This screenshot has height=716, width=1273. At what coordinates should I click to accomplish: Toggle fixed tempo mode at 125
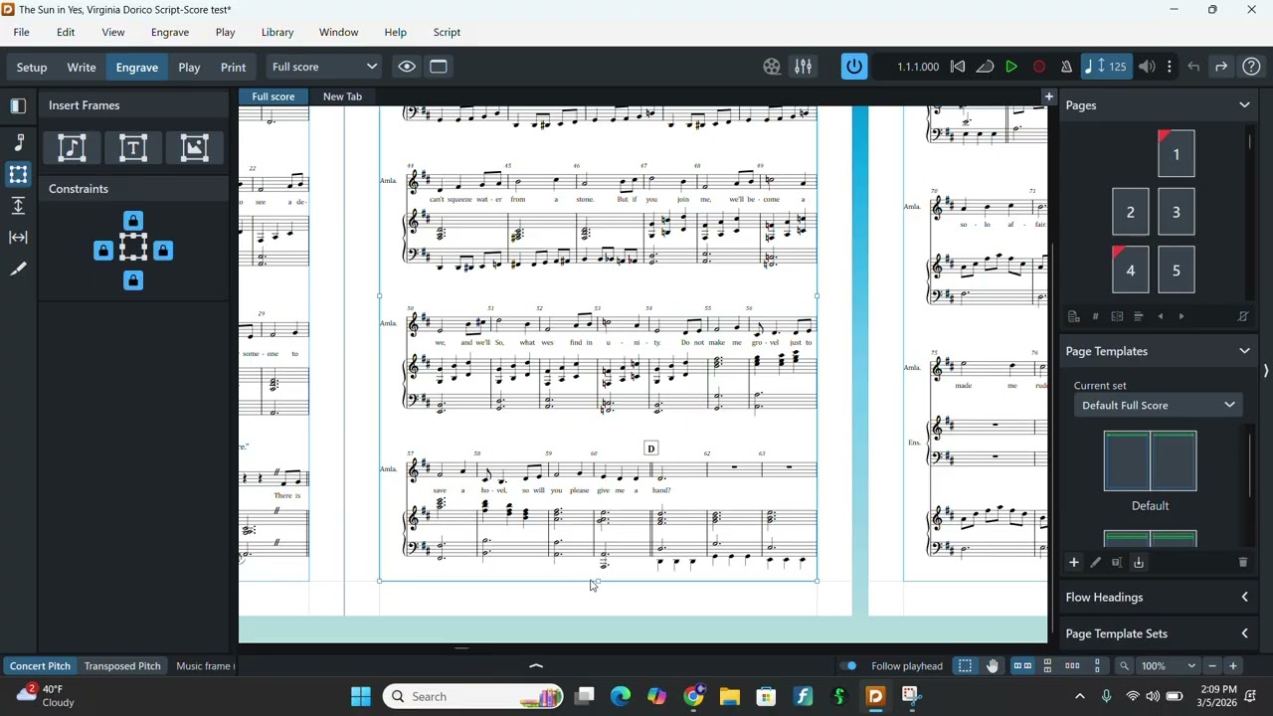[1106, 67]
